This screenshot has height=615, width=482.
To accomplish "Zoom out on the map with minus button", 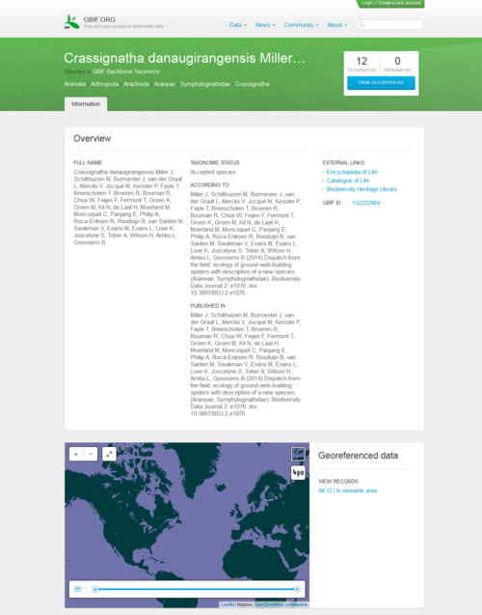I will (91, 454).
